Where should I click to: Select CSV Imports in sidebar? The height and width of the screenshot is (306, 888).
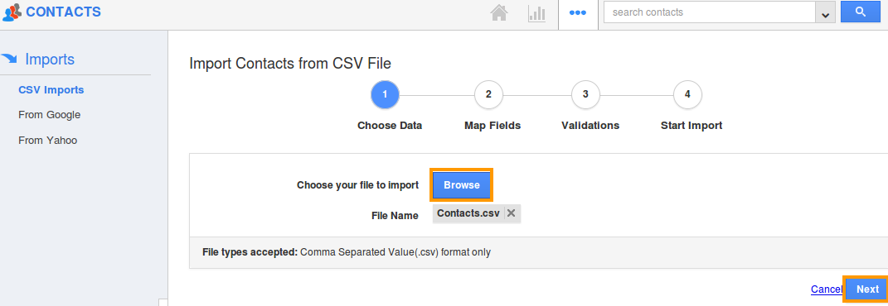pos(51,90)
